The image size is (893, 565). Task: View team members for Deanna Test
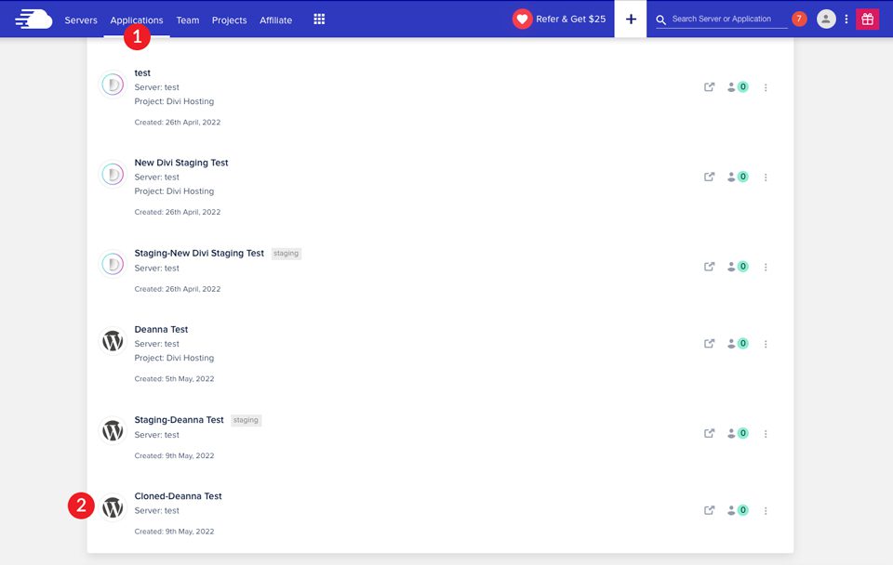click(x=737, y=343)
